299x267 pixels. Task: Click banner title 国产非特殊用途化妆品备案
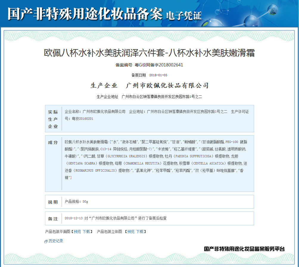pos(85,14)
